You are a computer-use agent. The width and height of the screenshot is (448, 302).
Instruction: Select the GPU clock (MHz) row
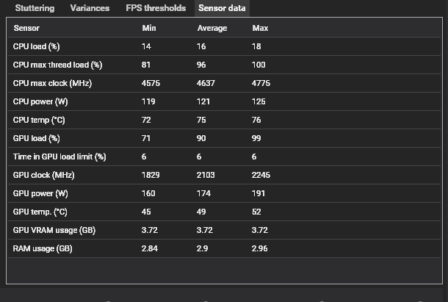coord(224,175)
